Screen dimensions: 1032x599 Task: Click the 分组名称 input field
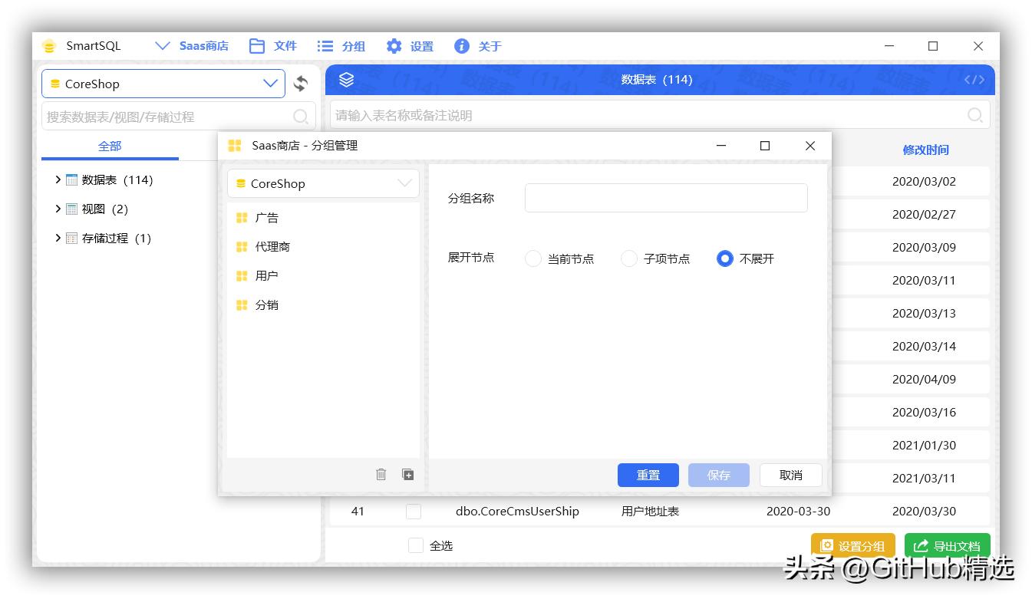click(665, 197)
